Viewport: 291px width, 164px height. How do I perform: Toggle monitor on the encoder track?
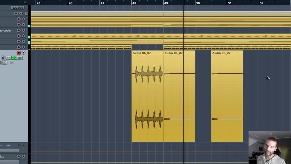[x=23, y=30]
